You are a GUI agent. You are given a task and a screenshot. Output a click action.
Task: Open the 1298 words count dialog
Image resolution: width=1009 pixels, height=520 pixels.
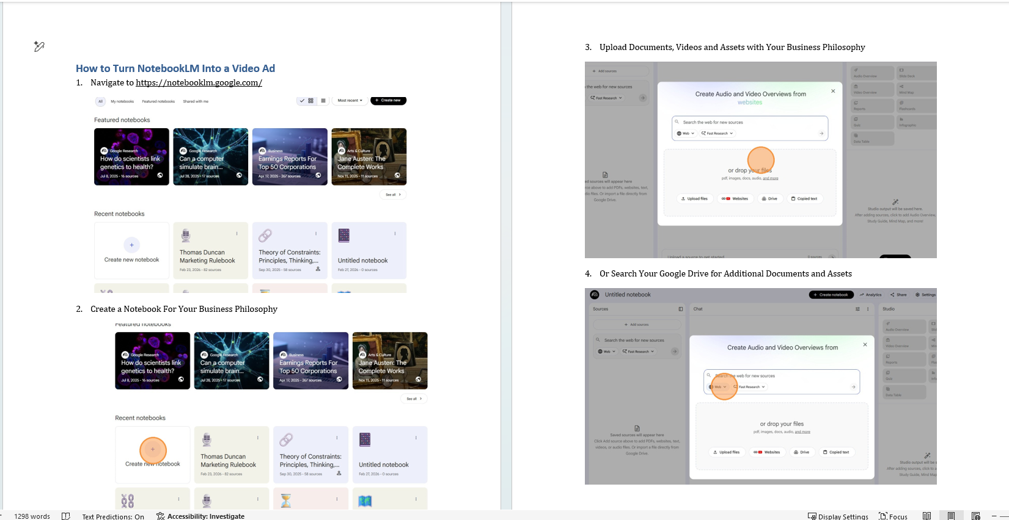coord(32,516)
